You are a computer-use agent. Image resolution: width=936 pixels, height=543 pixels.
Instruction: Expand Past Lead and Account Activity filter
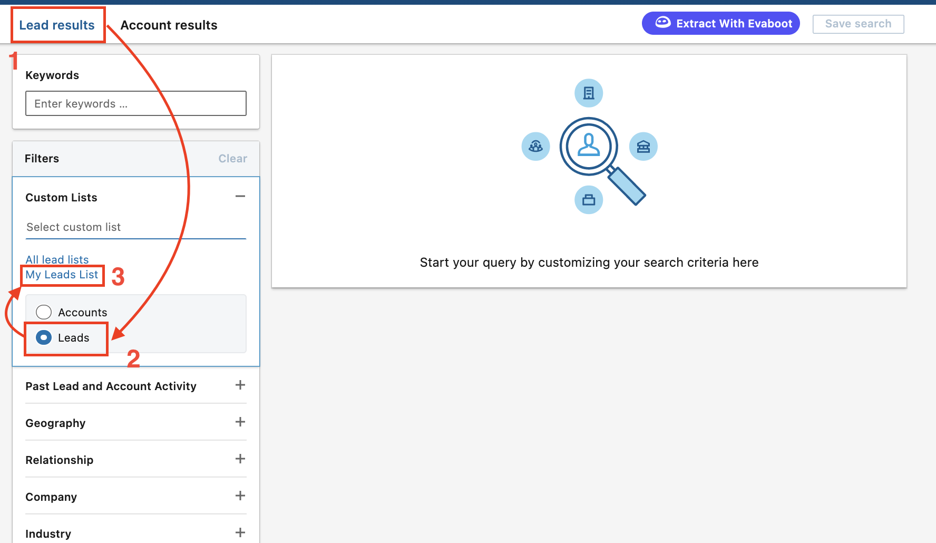240,385
